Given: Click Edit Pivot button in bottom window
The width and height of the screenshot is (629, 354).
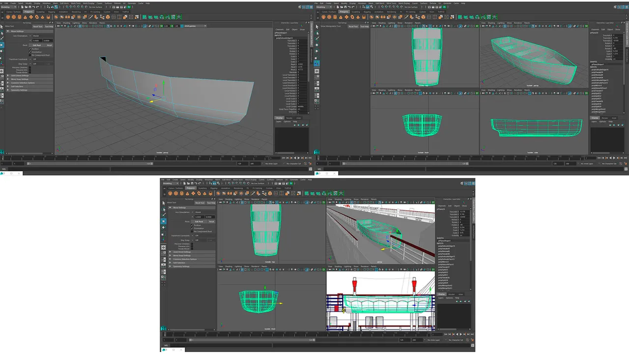Looking at the screenshot, I should 199,222.
